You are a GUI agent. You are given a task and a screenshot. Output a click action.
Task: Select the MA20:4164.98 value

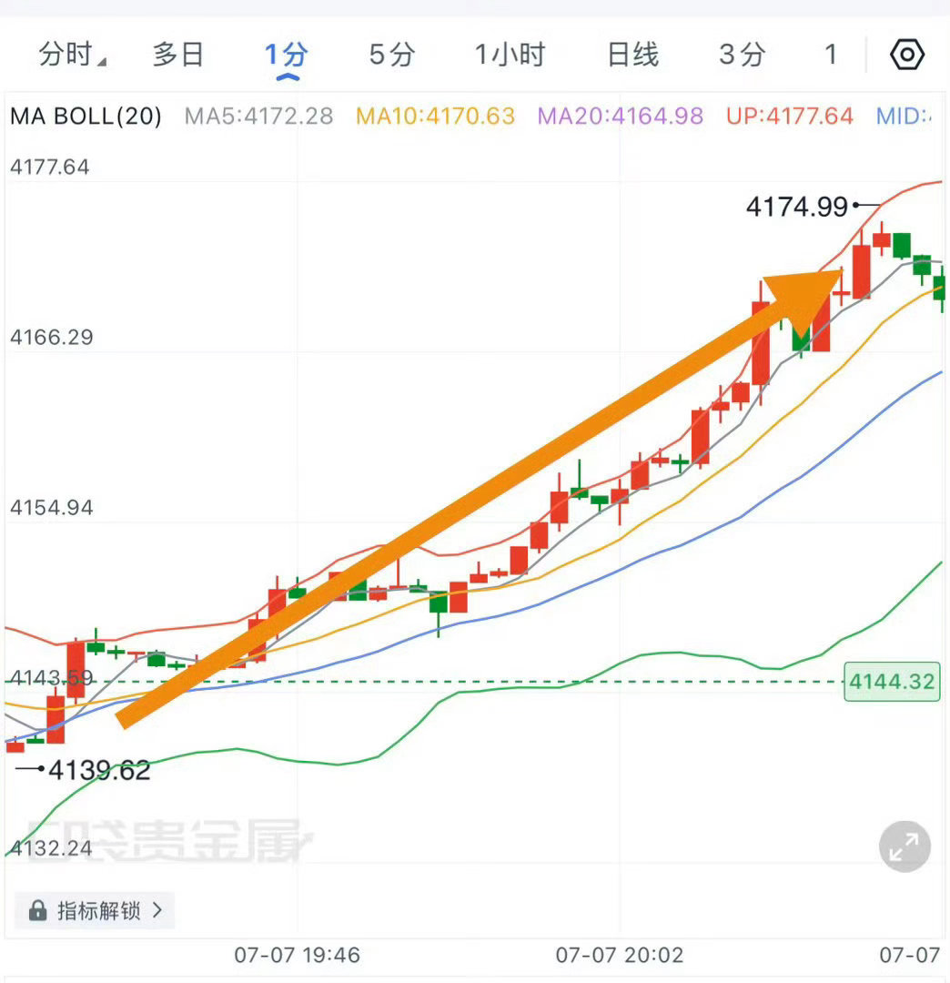621,116
